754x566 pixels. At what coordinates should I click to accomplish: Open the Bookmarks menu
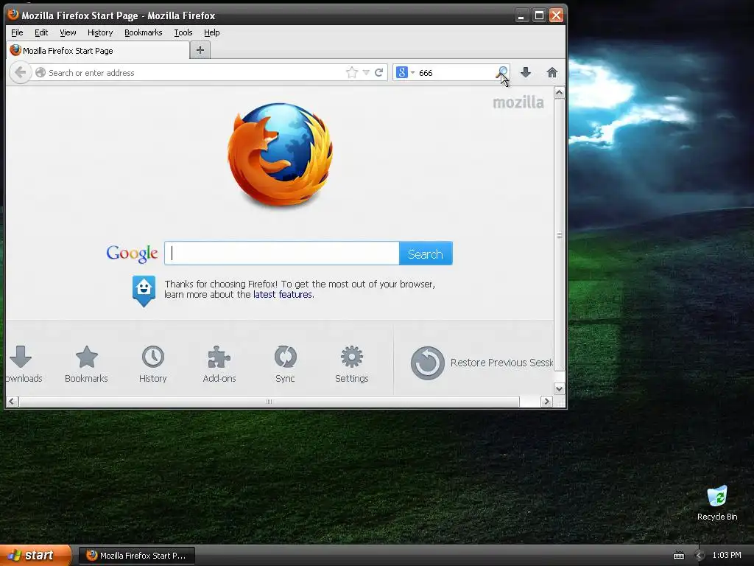pos(144,32)
